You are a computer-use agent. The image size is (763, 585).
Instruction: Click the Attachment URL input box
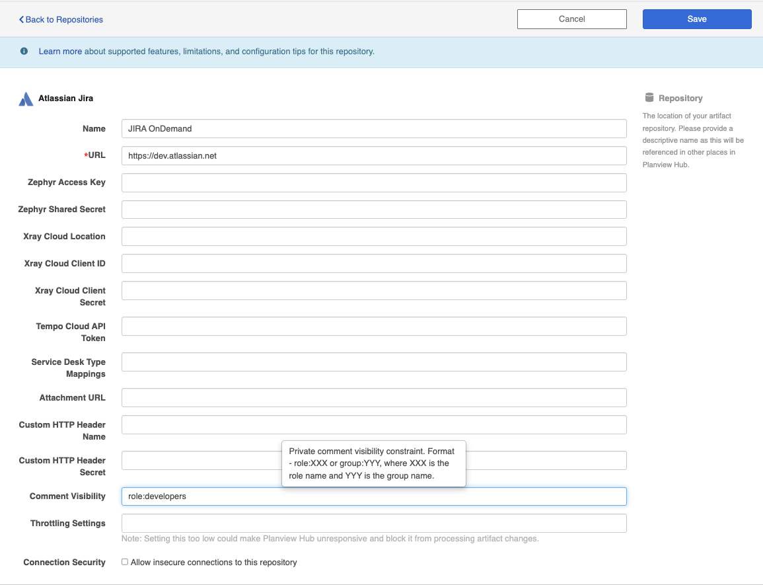tap(374, 398)
